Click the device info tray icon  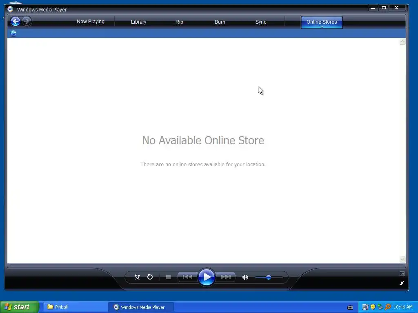[x=365, y=307]
